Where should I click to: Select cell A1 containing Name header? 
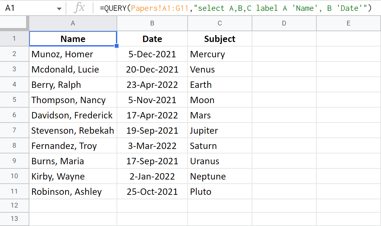[x=73, y=39]
